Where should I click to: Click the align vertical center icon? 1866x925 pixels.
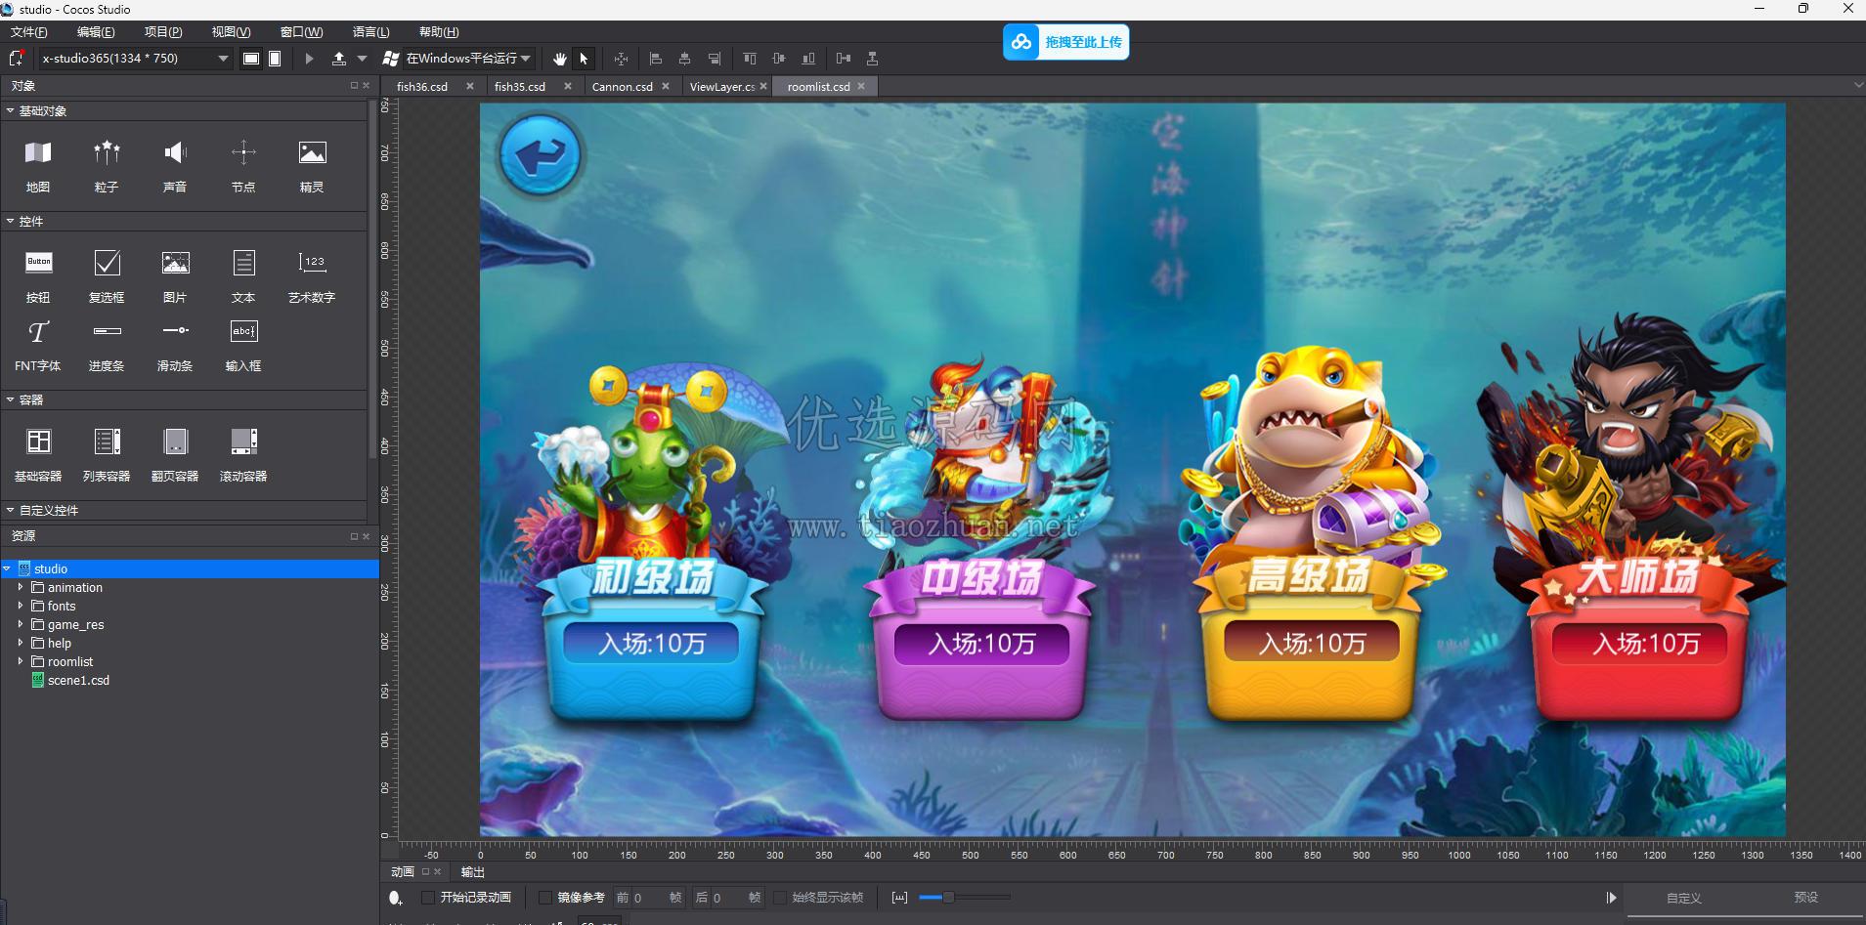coord(779,59)
